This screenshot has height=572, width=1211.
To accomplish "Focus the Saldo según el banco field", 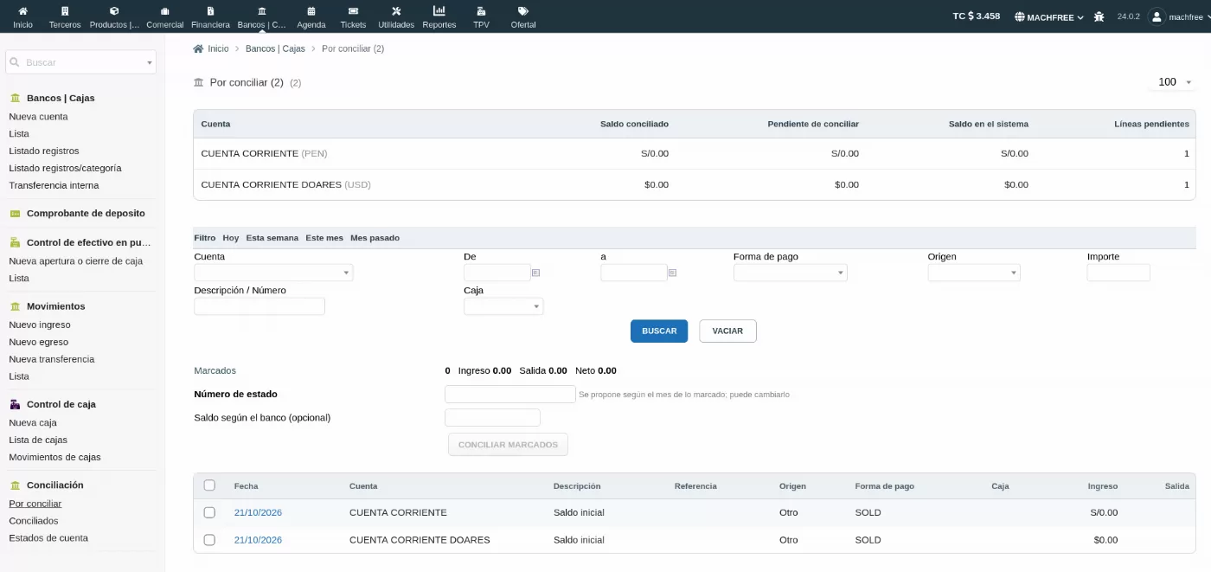I will point(492,418).
